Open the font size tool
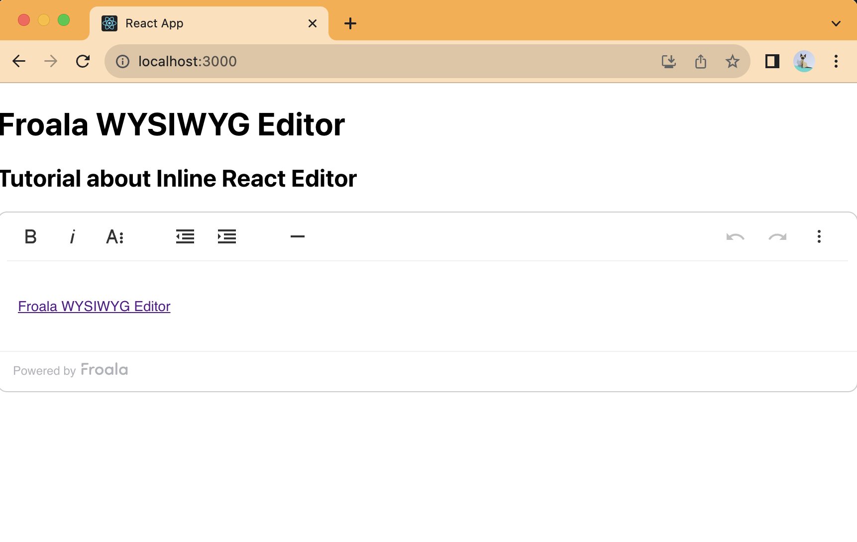 114,236
